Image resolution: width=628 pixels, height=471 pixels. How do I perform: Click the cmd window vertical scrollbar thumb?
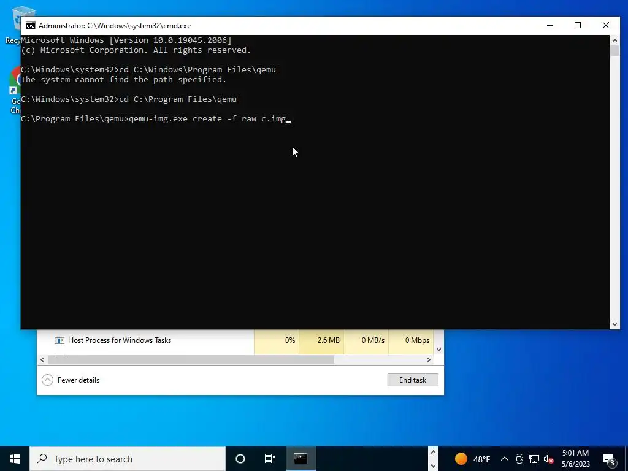pos(615,51)
